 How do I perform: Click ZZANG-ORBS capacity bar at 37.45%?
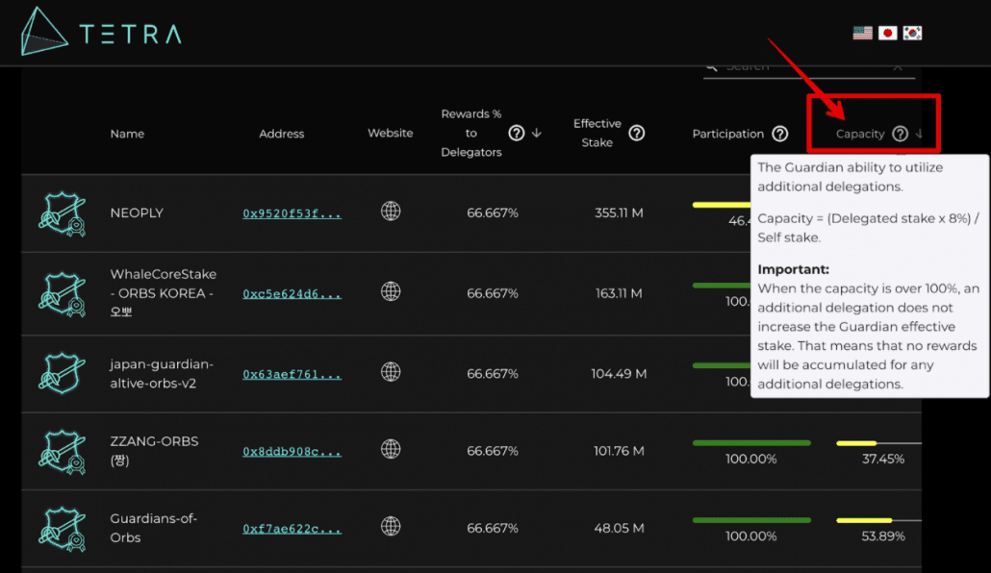878,443
